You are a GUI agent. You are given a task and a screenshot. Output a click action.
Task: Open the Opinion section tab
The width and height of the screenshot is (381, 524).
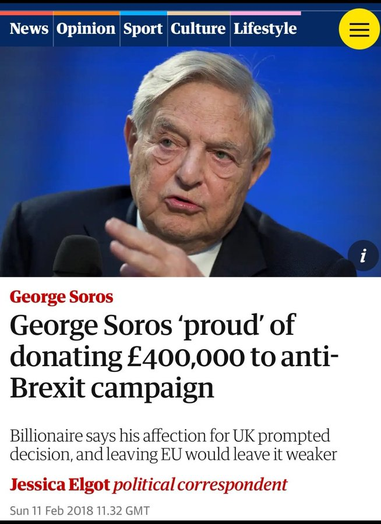86,29
